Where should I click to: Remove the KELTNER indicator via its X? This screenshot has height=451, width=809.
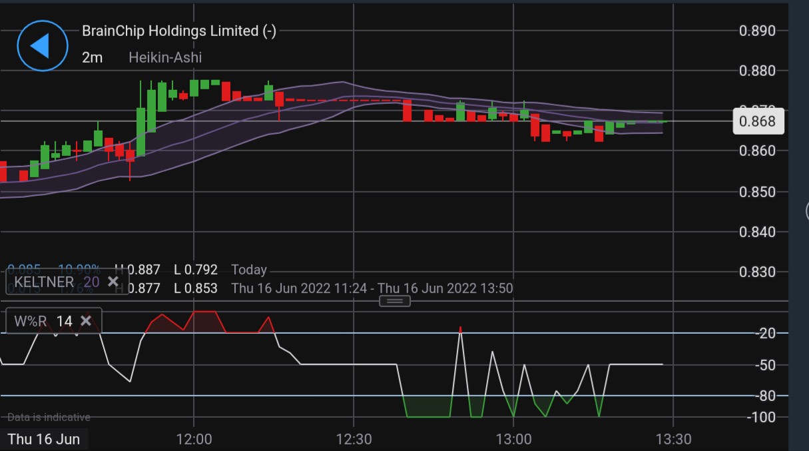[x=113, y=282]
